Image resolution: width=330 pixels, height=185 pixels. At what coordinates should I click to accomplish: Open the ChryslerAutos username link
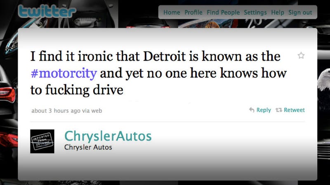click(x=108, y=136)
